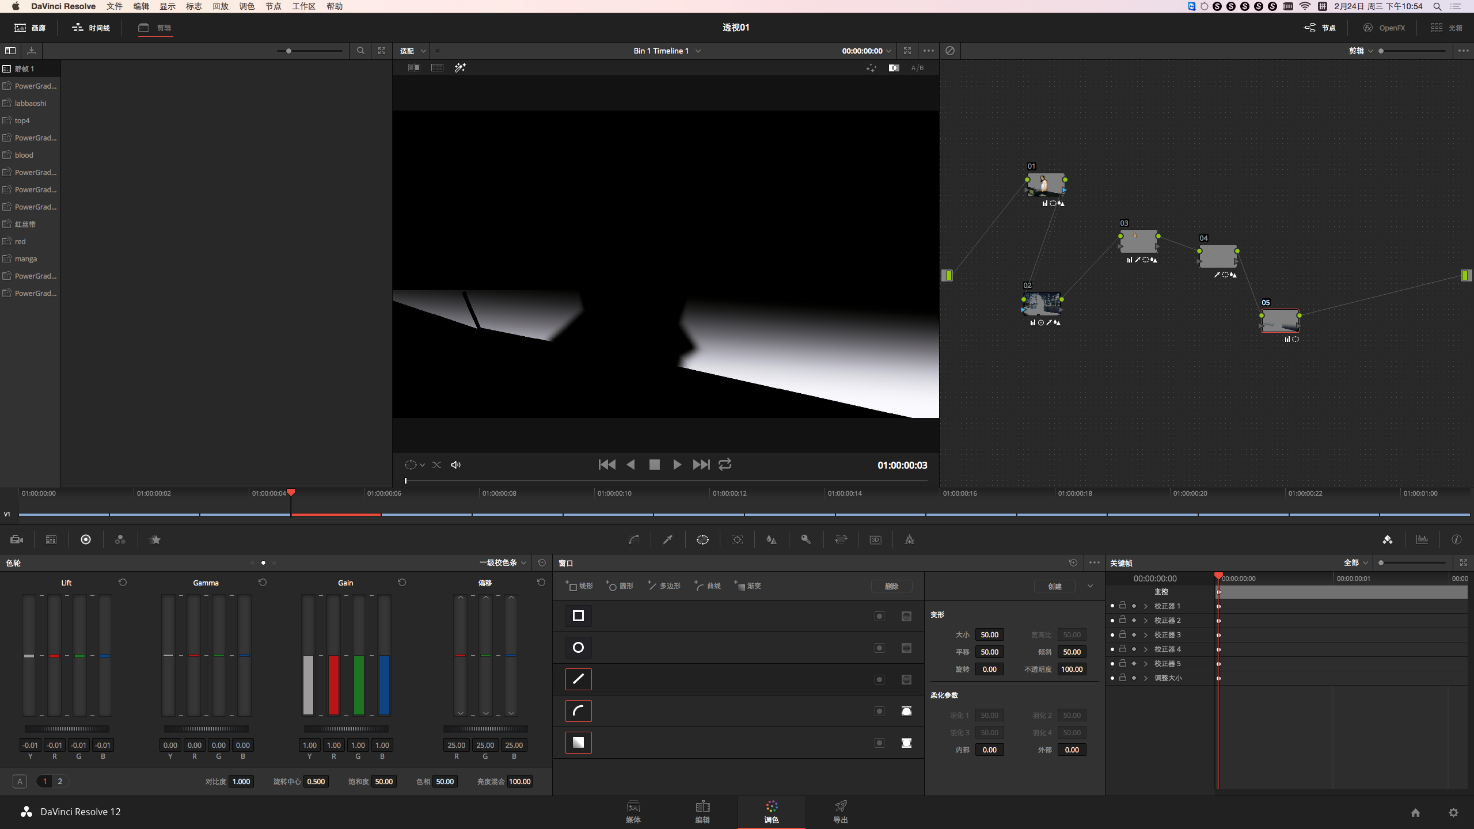Open the Bin 1 Timeline 1 dropdown
Screen dimensions: 1474x829
[667, 51]
